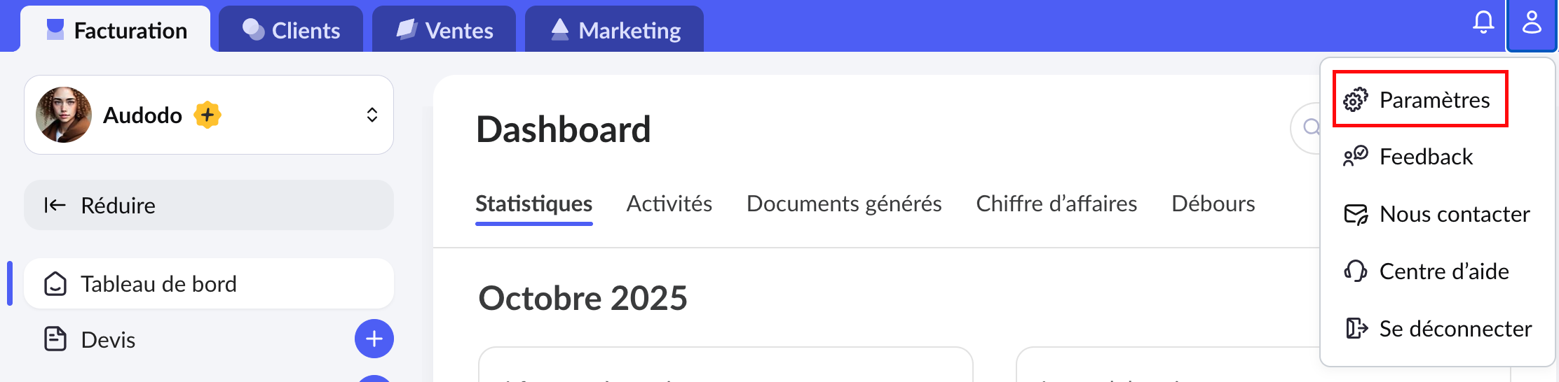The image size is (1559, 382).
Task: Open the Devis section
Action: coord(109,340)
